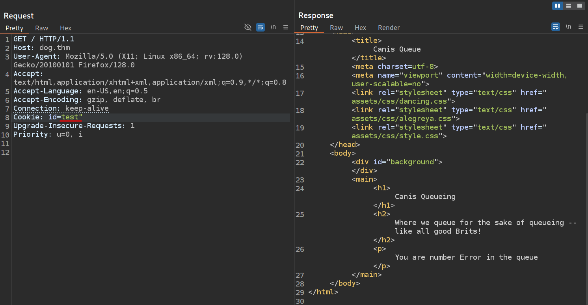
Task: Open the Response panel options menu
Action: point(581,27)
